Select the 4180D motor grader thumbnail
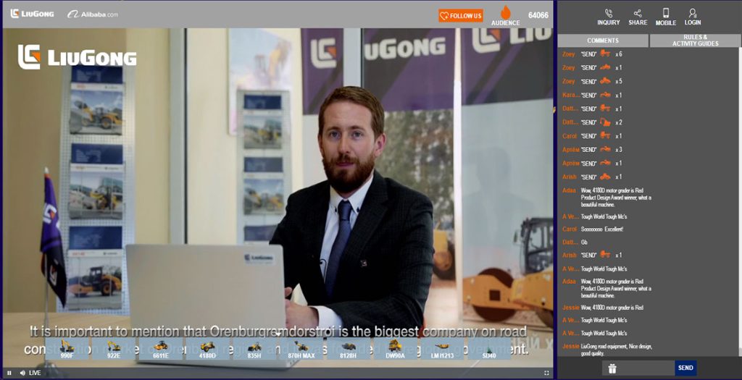The width and height of the screenshot is (742, 380). (x=208, y=348)
